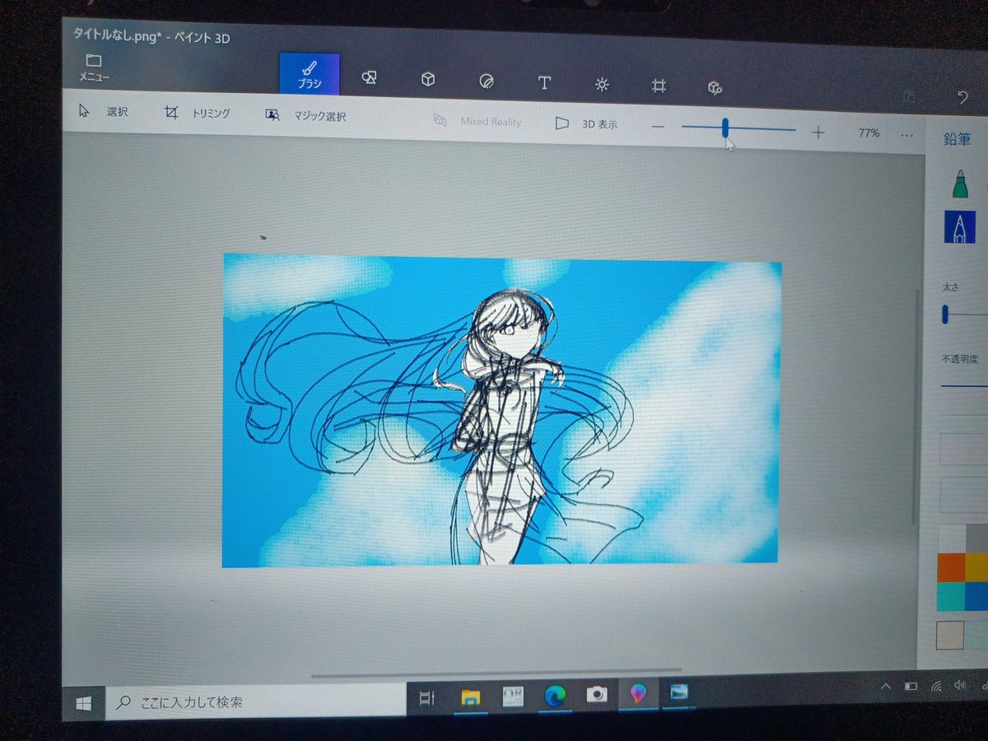Open the Effects sun icon tab
The image size is (988, 741).
602,84
